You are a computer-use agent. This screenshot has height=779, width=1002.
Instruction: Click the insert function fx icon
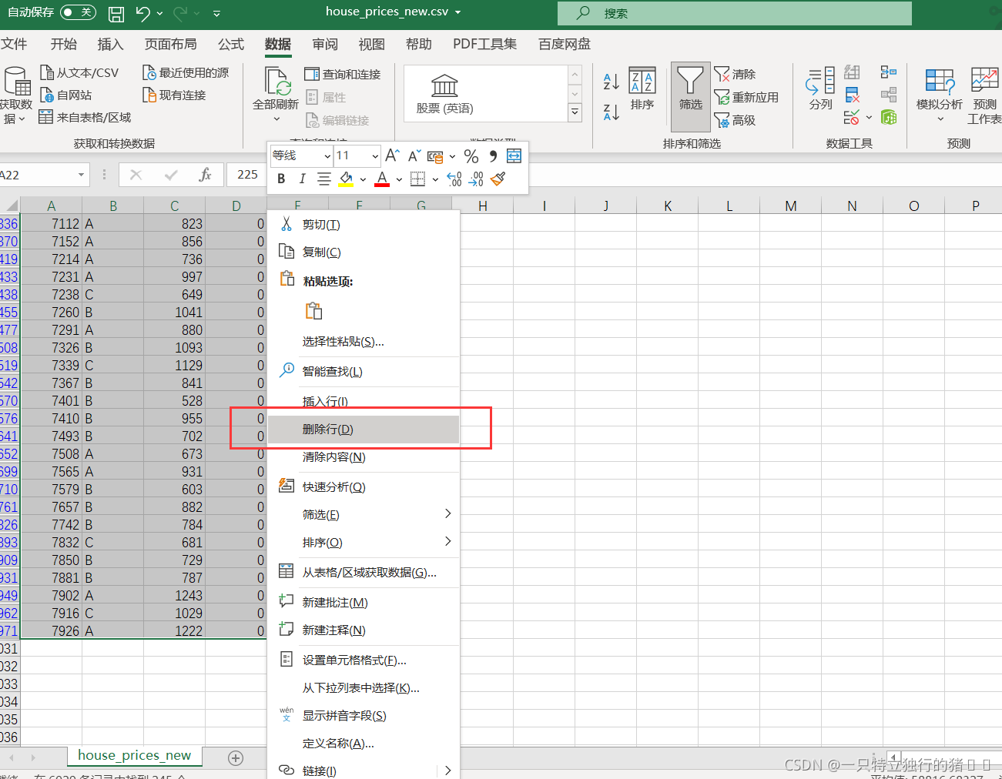tap(205, 175)
